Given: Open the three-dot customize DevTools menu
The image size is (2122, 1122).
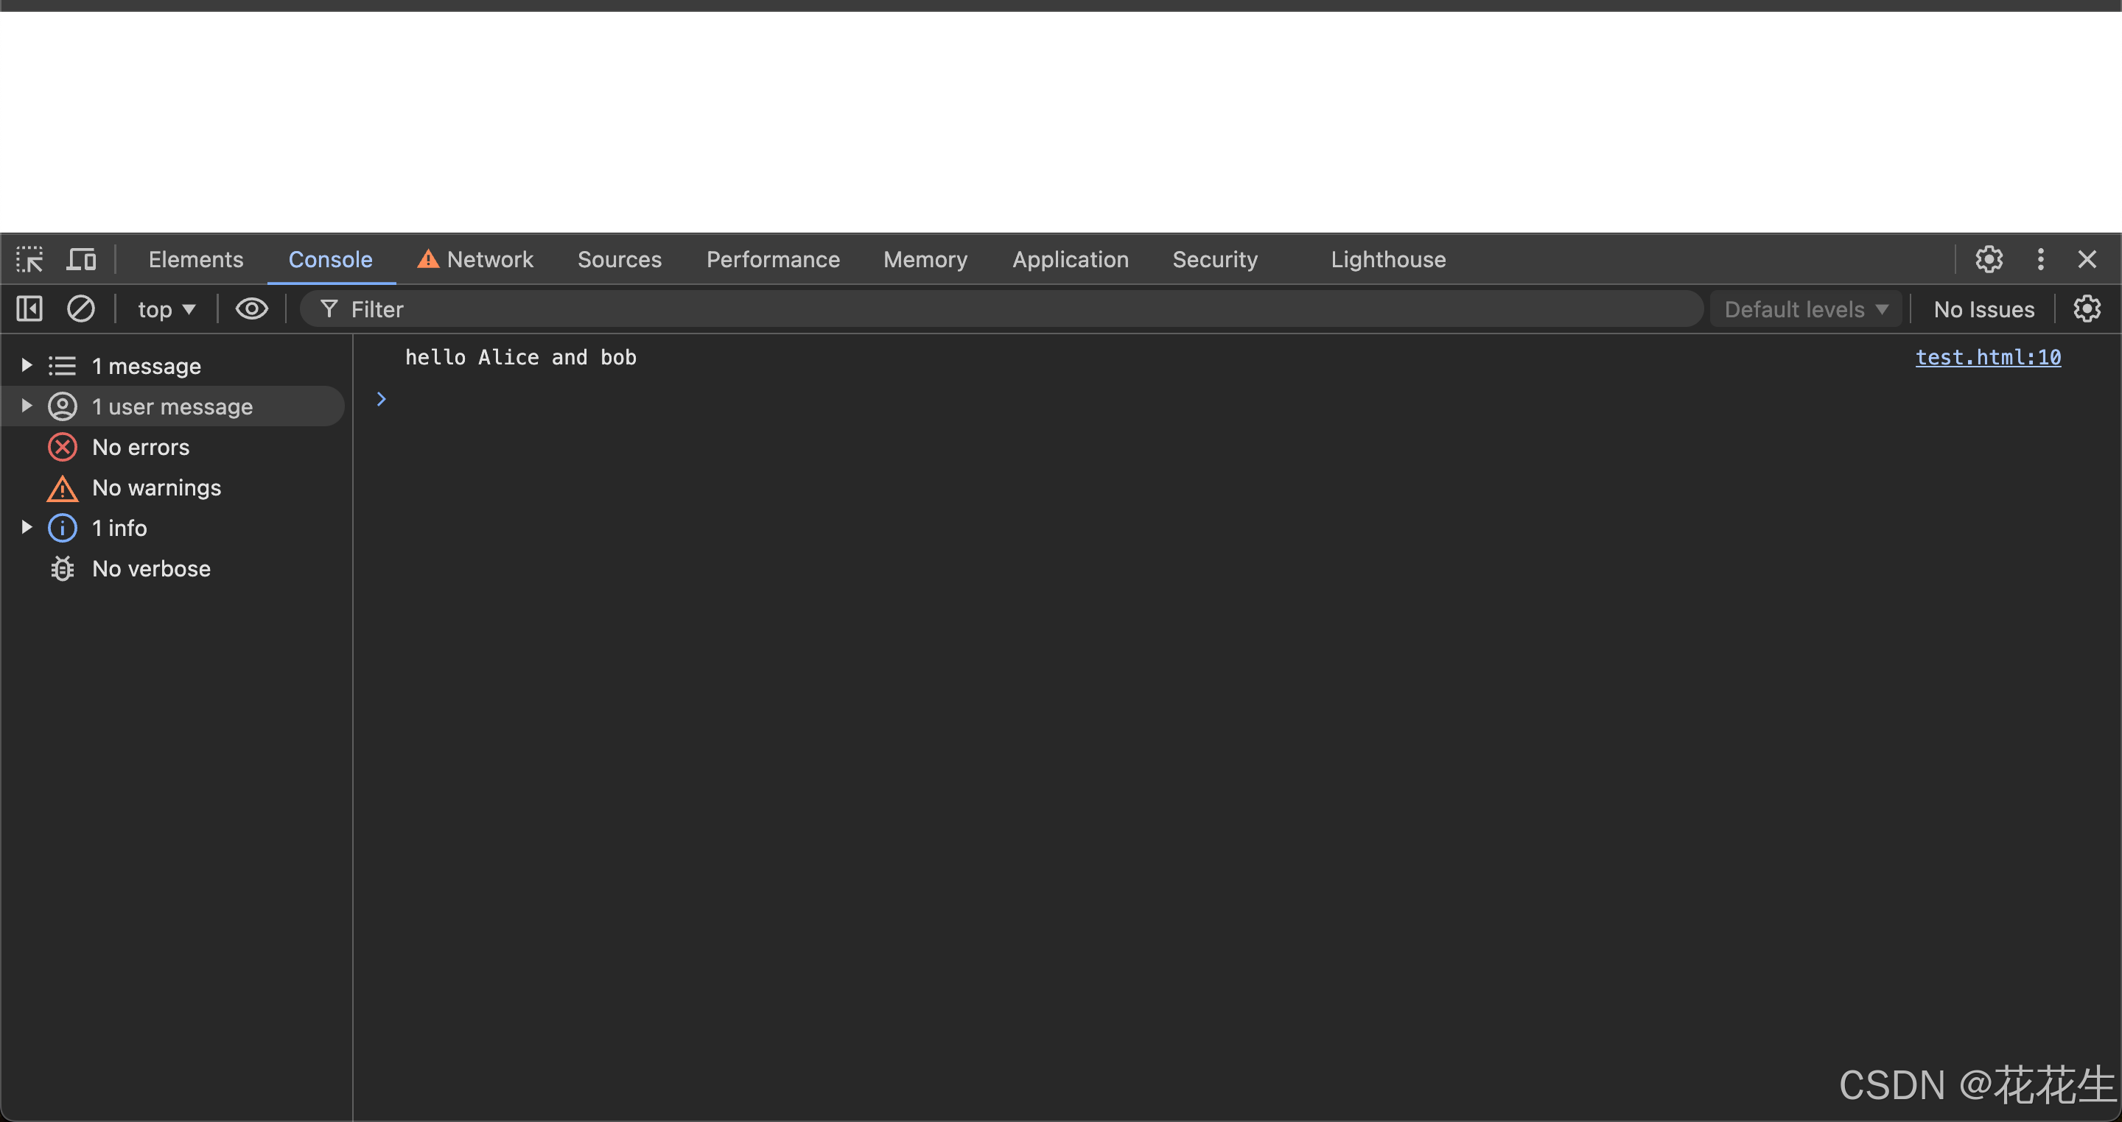Looking at the screenshot, I should (x=2040, y=260).
